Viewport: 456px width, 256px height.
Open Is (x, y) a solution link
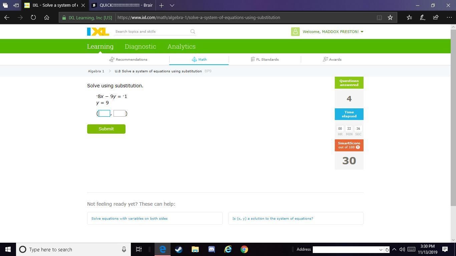pos(296,218)
